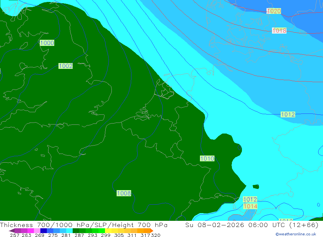323x237 pixels.
Task: Click the bright magenta legend swatch
Action: [x=31, y=231]
